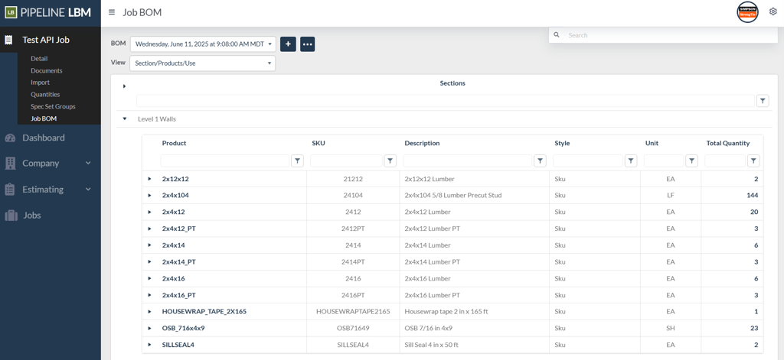Open the settings gear icon
Screen dimensions: 784x360
pyautogui.click(x=773, y=12)
